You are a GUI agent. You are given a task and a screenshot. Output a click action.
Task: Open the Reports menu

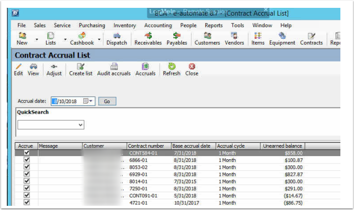(x=214, y=25)
